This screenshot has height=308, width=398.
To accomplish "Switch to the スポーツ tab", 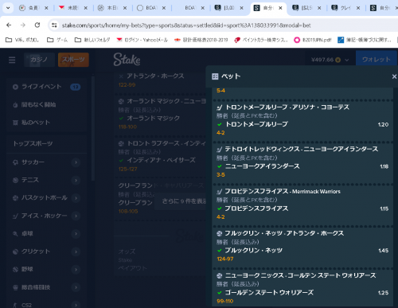I will click(x=73, y=60).
